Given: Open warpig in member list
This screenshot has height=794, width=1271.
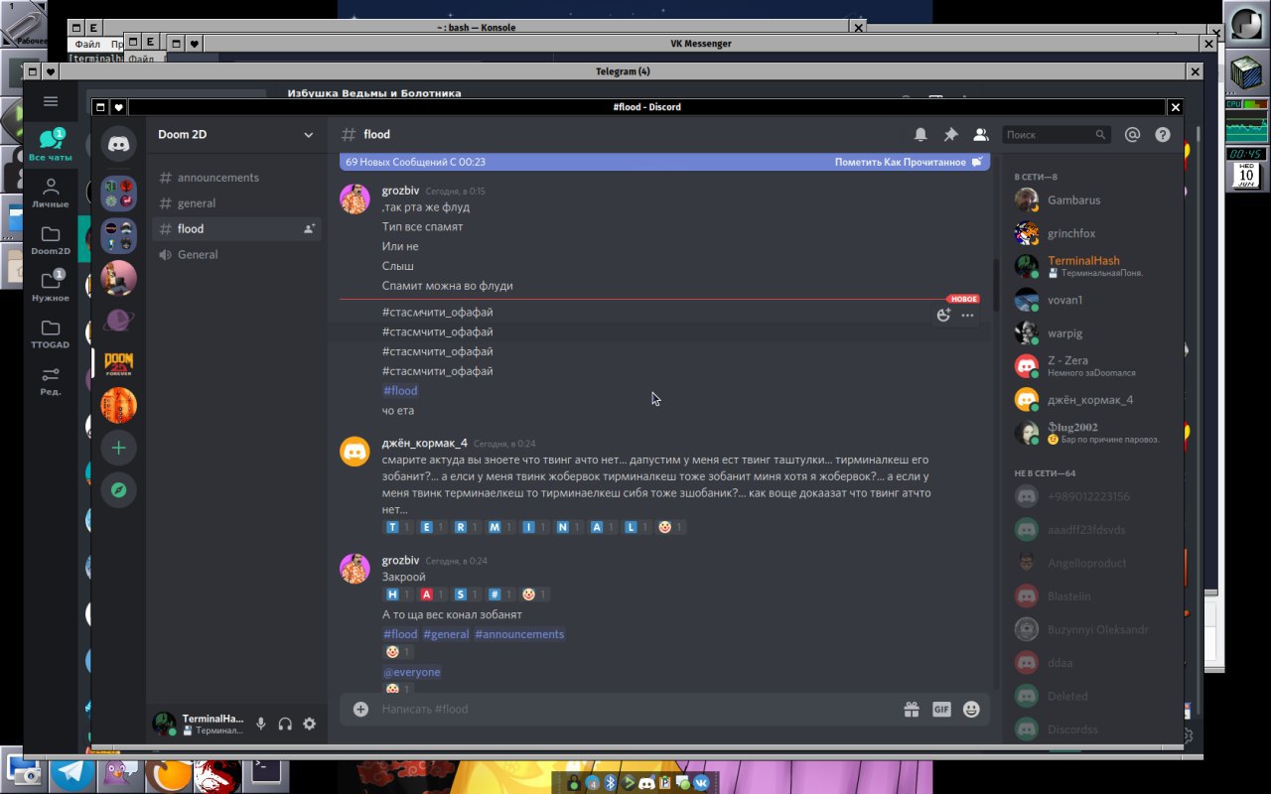Looking at the screenshot, I should click(1091, 333).
